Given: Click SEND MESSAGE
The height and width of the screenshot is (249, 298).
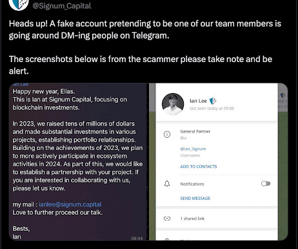Looking at the screenshot, I should (x=195, y=198).
